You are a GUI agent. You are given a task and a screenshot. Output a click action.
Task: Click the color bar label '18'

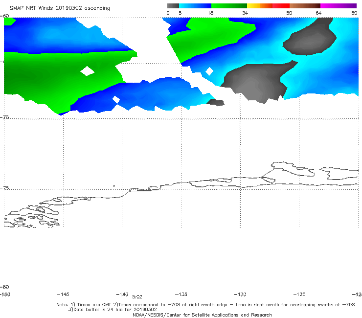(x=210, y=13)
